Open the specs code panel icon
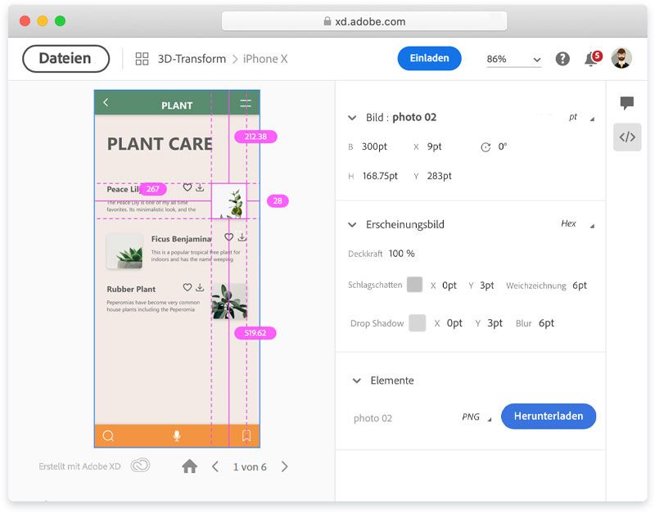 click(x=627, y=137)
